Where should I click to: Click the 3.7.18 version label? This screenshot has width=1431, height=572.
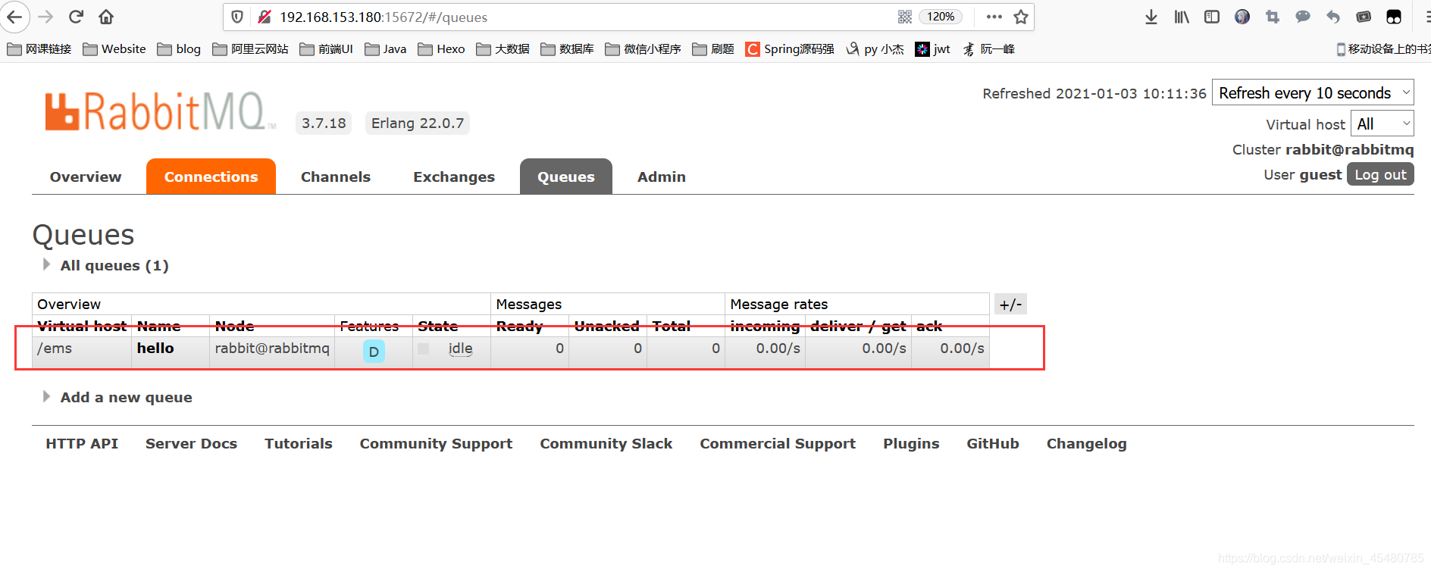click(324, 123)
